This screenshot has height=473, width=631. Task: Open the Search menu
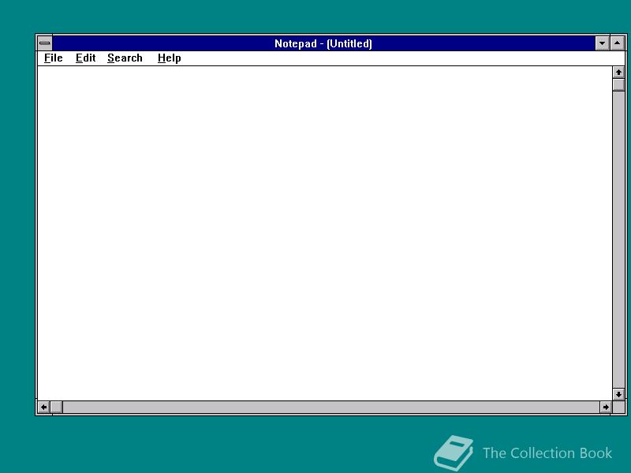pos(125,58)
